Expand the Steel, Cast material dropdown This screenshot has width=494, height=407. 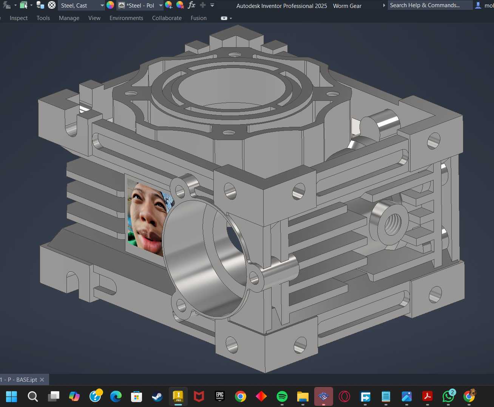point(102,6)
